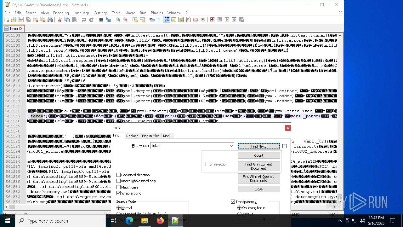Save recorded macro toolbar icon
Image resolution: width=403 pixels, height=227 pixels.
(241, 20)
